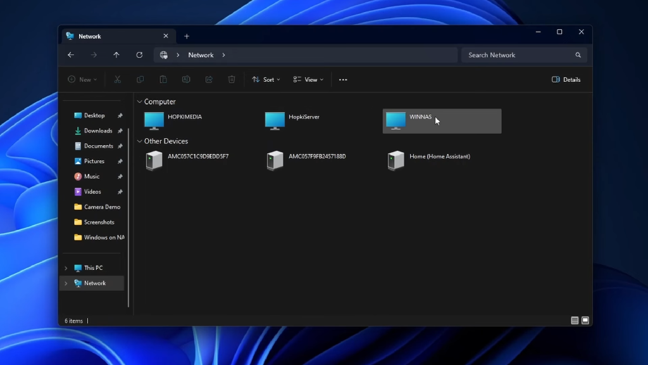This screenshot has height=365, width=648.
Task: Click the back navigation button
Action: tap(71, 55)
